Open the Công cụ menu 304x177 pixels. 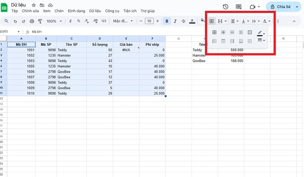[x=112, y=11]
